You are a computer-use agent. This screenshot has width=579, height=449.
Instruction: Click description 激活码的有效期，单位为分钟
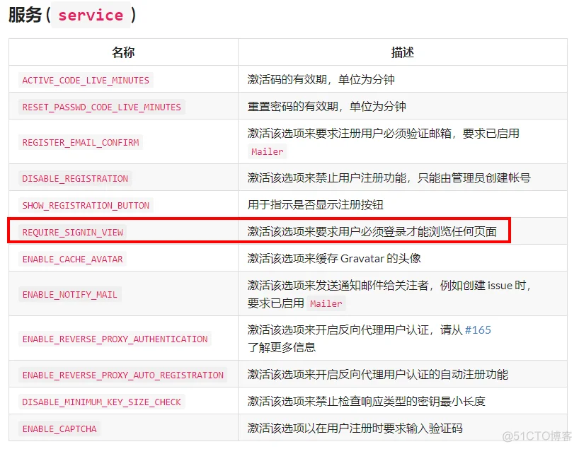click(x=321, y=79)
